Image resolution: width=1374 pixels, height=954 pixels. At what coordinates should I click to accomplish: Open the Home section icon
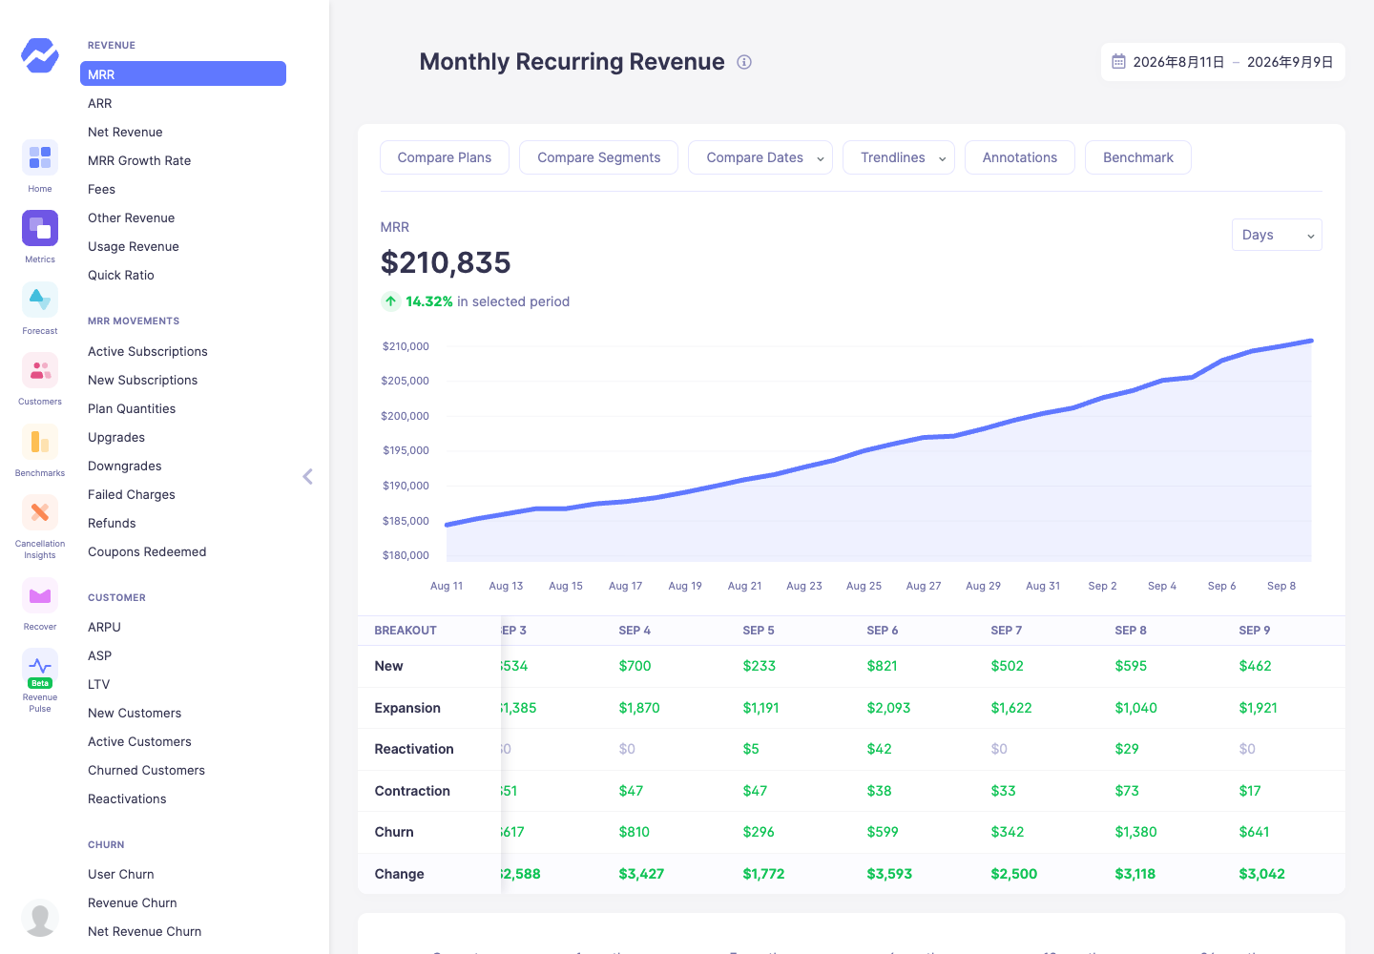click(x=40, y=157)
